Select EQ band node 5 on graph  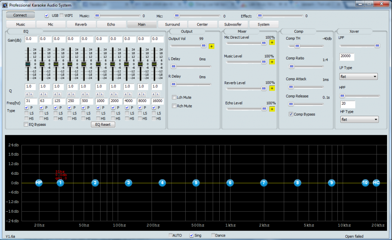196,183
